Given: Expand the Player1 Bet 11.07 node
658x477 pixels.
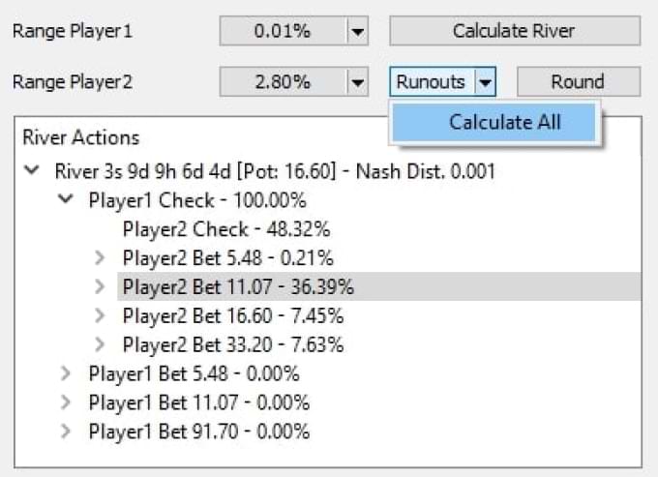Looking at the screenshot, I should click(66, 402).
